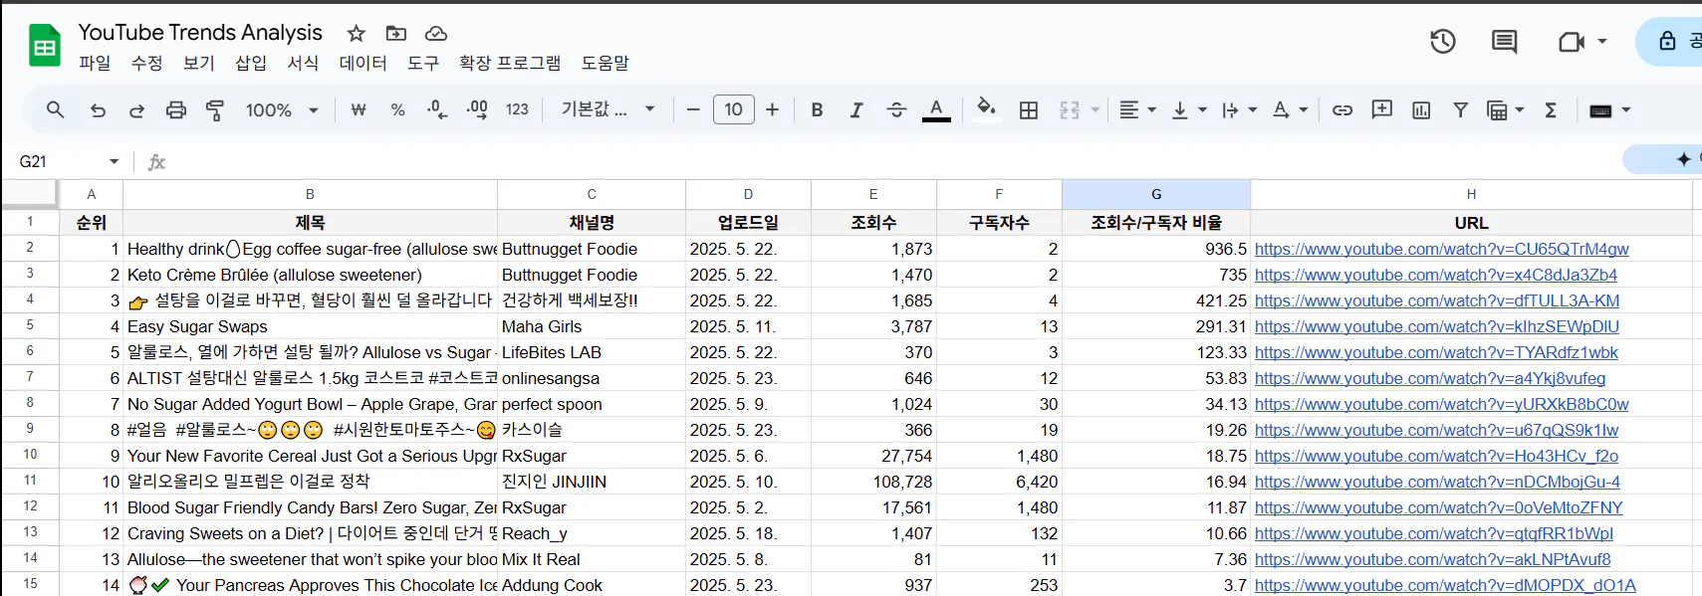Click the move-to-folder icon beside title
Image resolution: width=1702 pixels, height=596 pixels.
pyautogui.click(x=395, y=33)
